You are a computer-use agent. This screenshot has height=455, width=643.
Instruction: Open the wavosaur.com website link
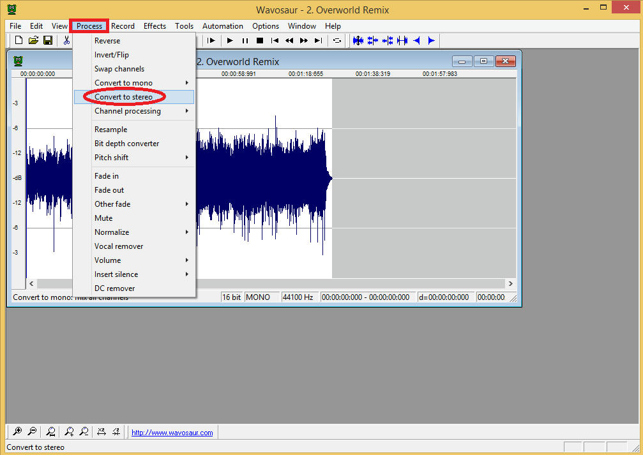click(172, 433)
